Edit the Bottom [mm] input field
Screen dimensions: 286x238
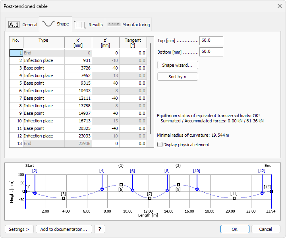tap(211, 52)
